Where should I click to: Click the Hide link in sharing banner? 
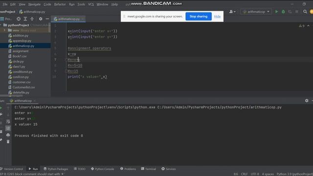(217, 16)
